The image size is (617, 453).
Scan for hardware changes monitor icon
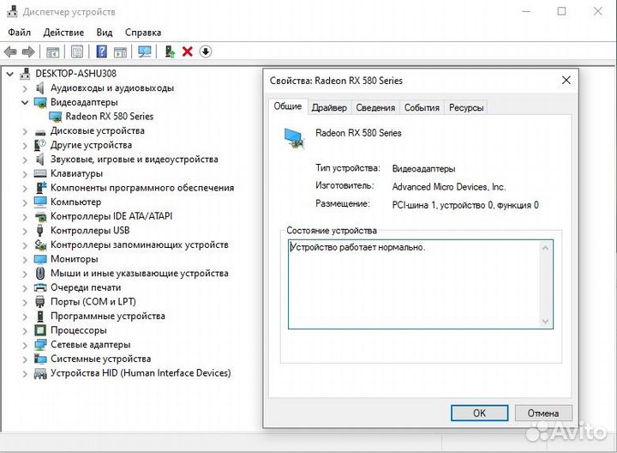tap(145, 51)
